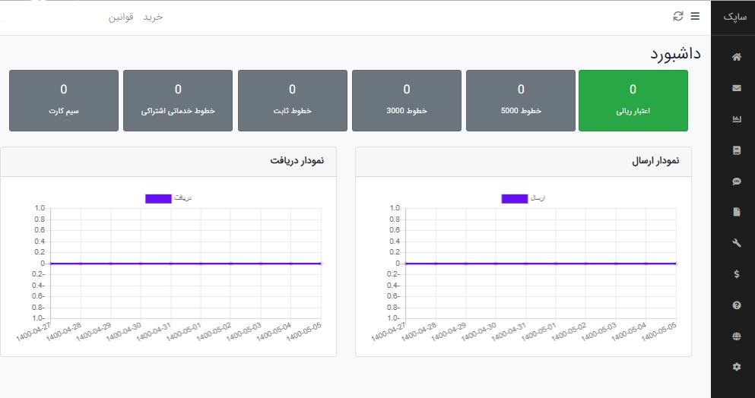Click the refresh icon in top bar

[678, 16]
